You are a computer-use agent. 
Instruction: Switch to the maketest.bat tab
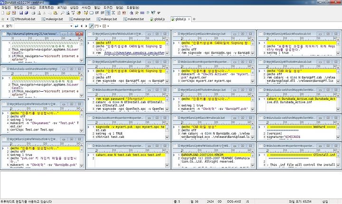tap(133, 19)
